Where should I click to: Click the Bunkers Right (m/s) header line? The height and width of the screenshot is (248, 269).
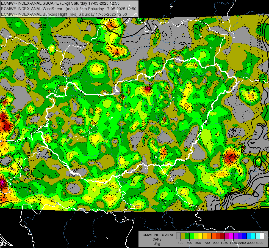click(x=64, y=14)
